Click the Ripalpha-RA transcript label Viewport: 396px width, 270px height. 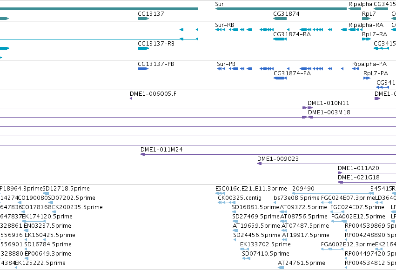[366, 25]
